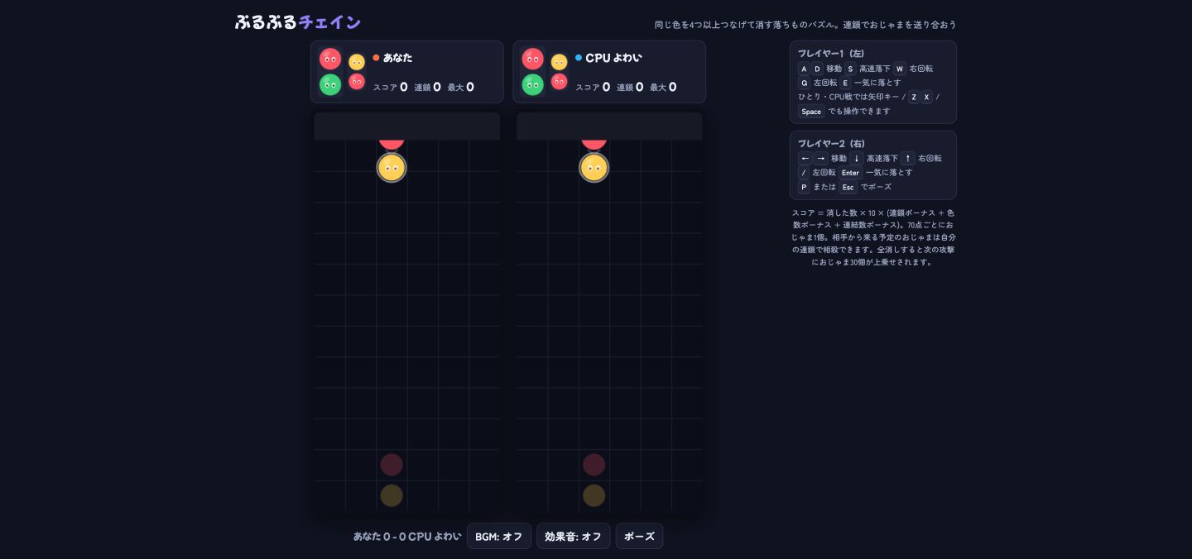Click the あなた 0 - 0 CPU よわい match score
Image resolution: width=1192 pixels, height=559 pixels.
click(407, 537)
